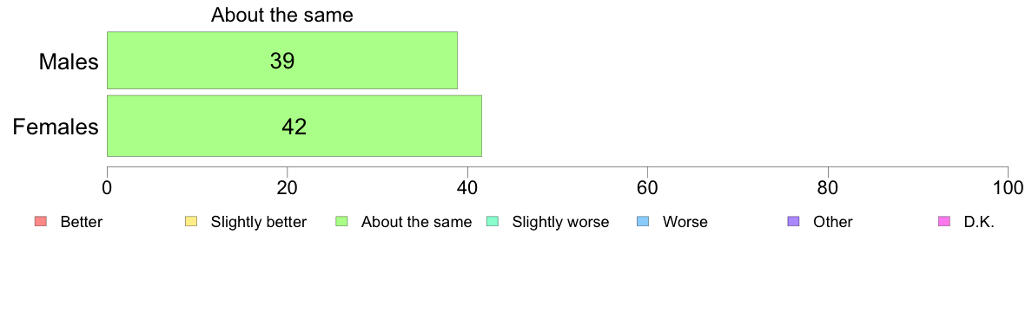Click the teal Slightly worse legend swatch
This screenshot has height=319, width=1032.
[x=493, y=222]
